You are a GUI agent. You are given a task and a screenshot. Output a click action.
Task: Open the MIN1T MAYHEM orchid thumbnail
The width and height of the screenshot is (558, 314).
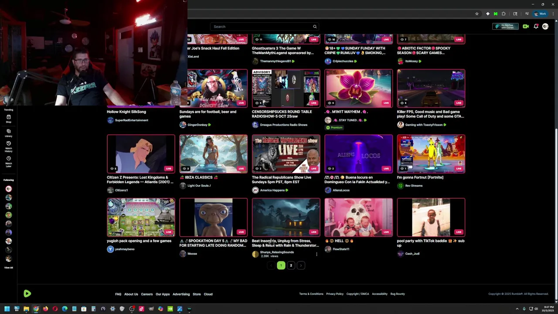point(358,89)
